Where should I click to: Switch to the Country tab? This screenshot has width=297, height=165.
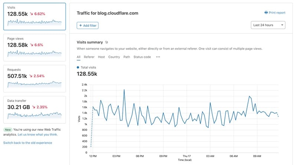pos(114,57)
